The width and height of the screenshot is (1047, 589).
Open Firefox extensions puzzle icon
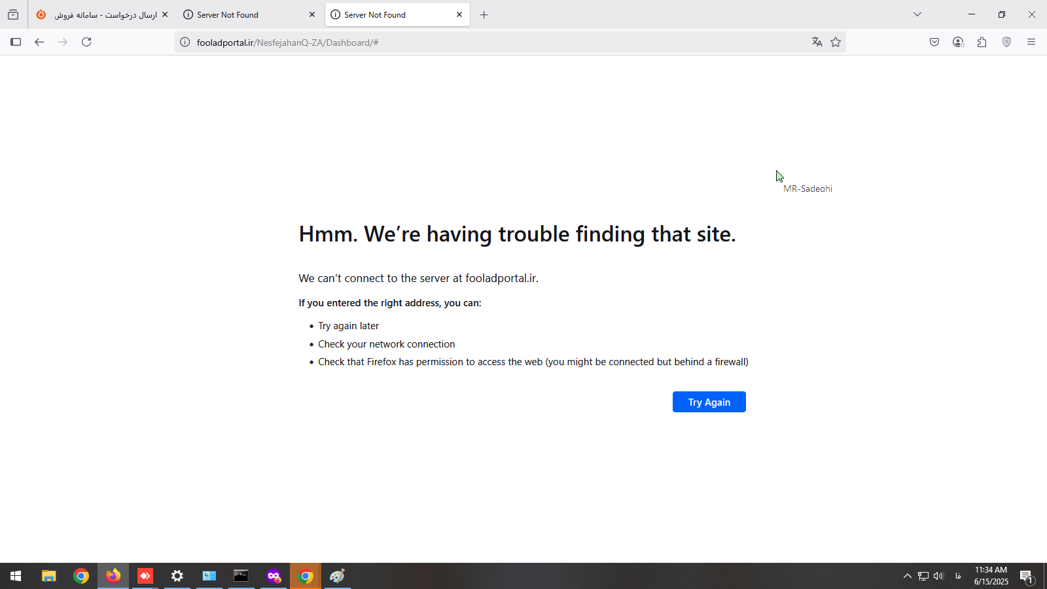coord(982,42)
